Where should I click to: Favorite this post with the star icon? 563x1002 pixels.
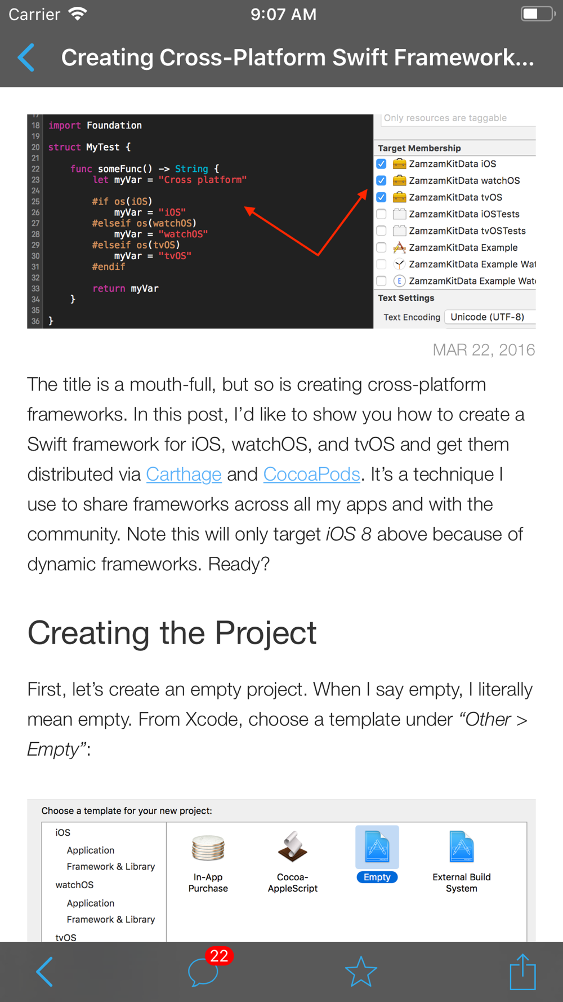coord(360,972)
